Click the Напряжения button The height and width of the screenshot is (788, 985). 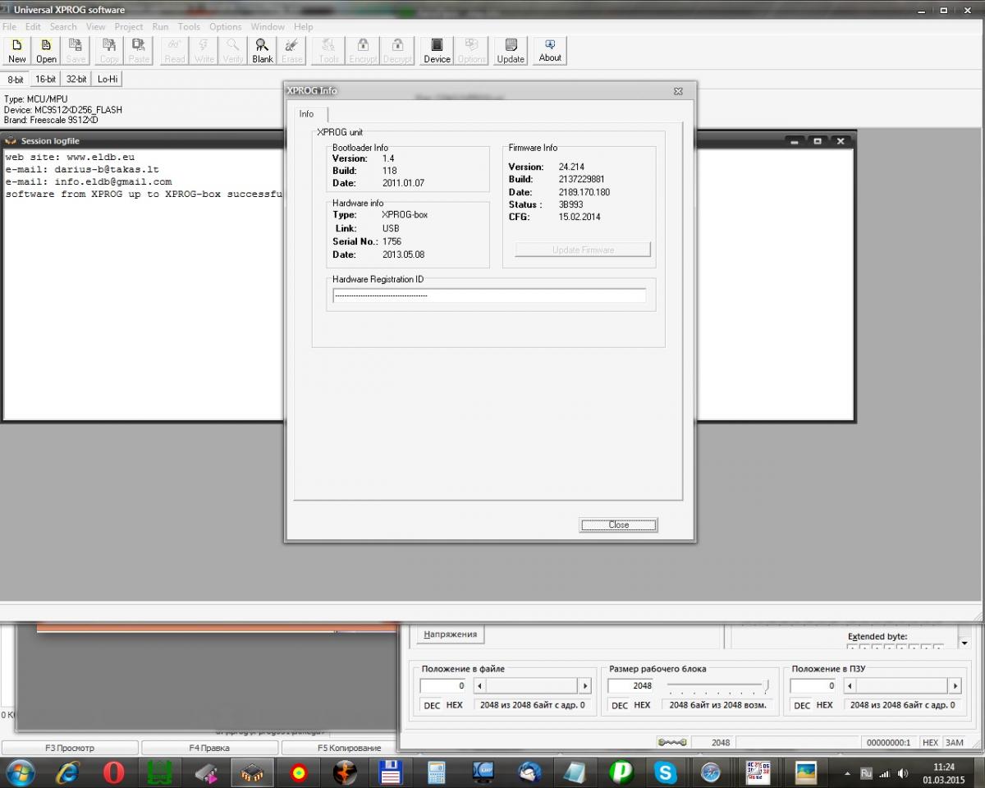click(x=451, y=635)
